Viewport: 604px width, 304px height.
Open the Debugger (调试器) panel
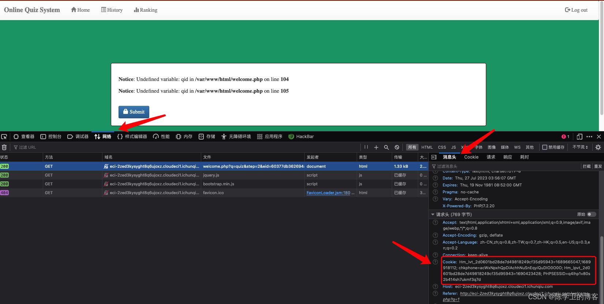(x=78, y=137)
